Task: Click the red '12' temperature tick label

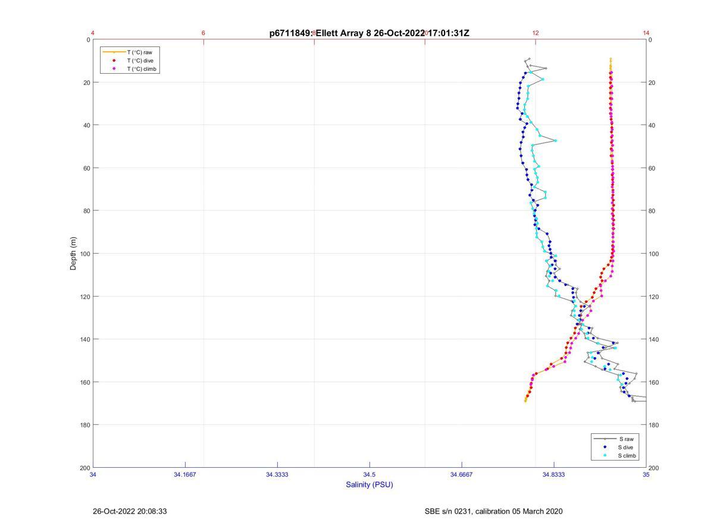Action: pyautogui.click(x=535, y=33)
